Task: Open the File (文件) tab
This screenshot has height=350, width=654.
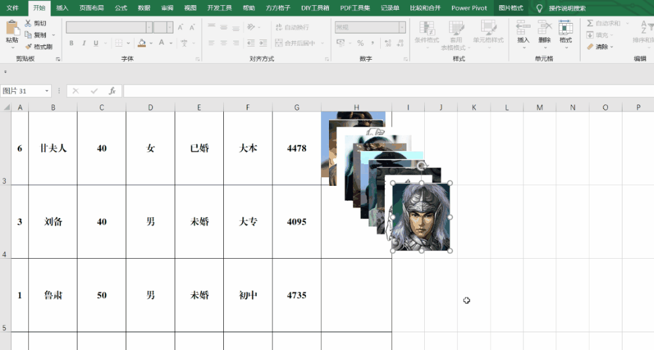Action: pos(12,8)
